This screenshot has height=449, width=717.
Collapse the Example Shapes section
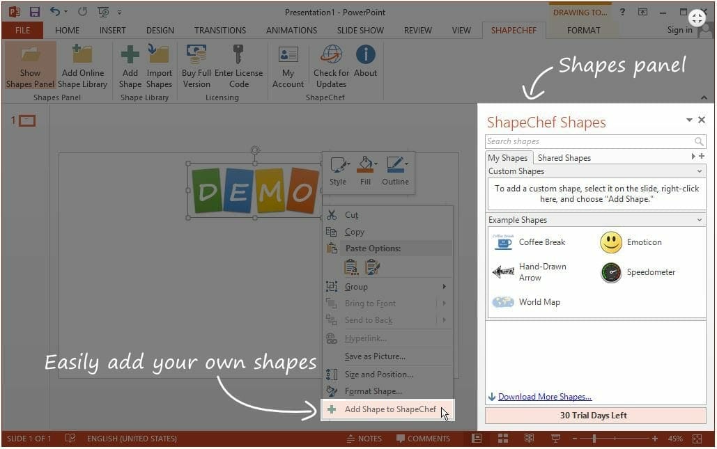699,220
